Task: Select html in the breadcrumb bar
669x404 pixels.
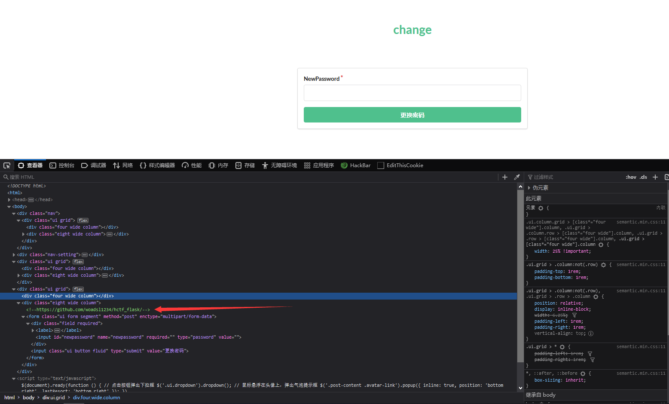Action: pyautogui.click(x=9, y=398)
